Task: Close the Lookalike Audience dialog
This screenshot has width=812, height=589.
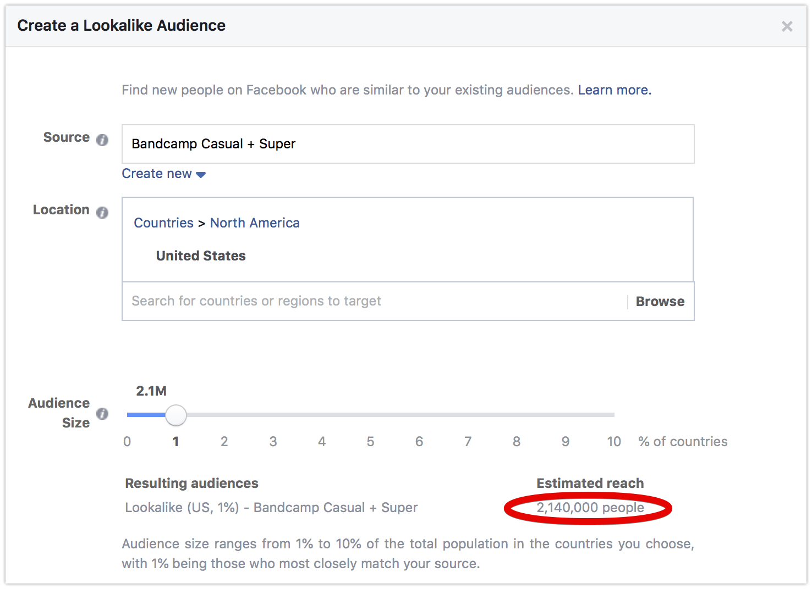Action: (x=787, y=26)
